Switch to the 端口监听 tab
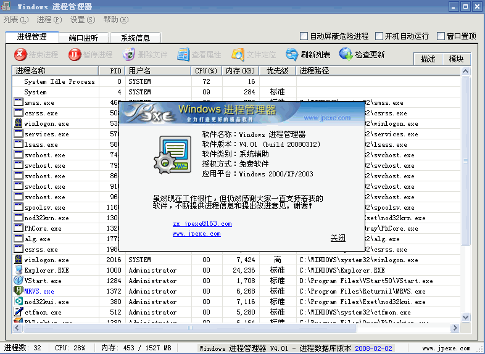485x354 pixels. point(83,38)
